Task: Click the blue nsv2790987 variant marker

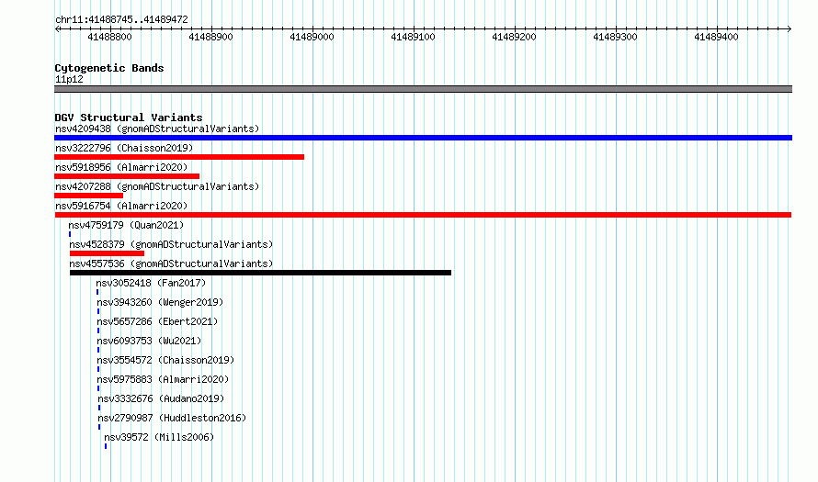Action: click(x=99, y=427)
